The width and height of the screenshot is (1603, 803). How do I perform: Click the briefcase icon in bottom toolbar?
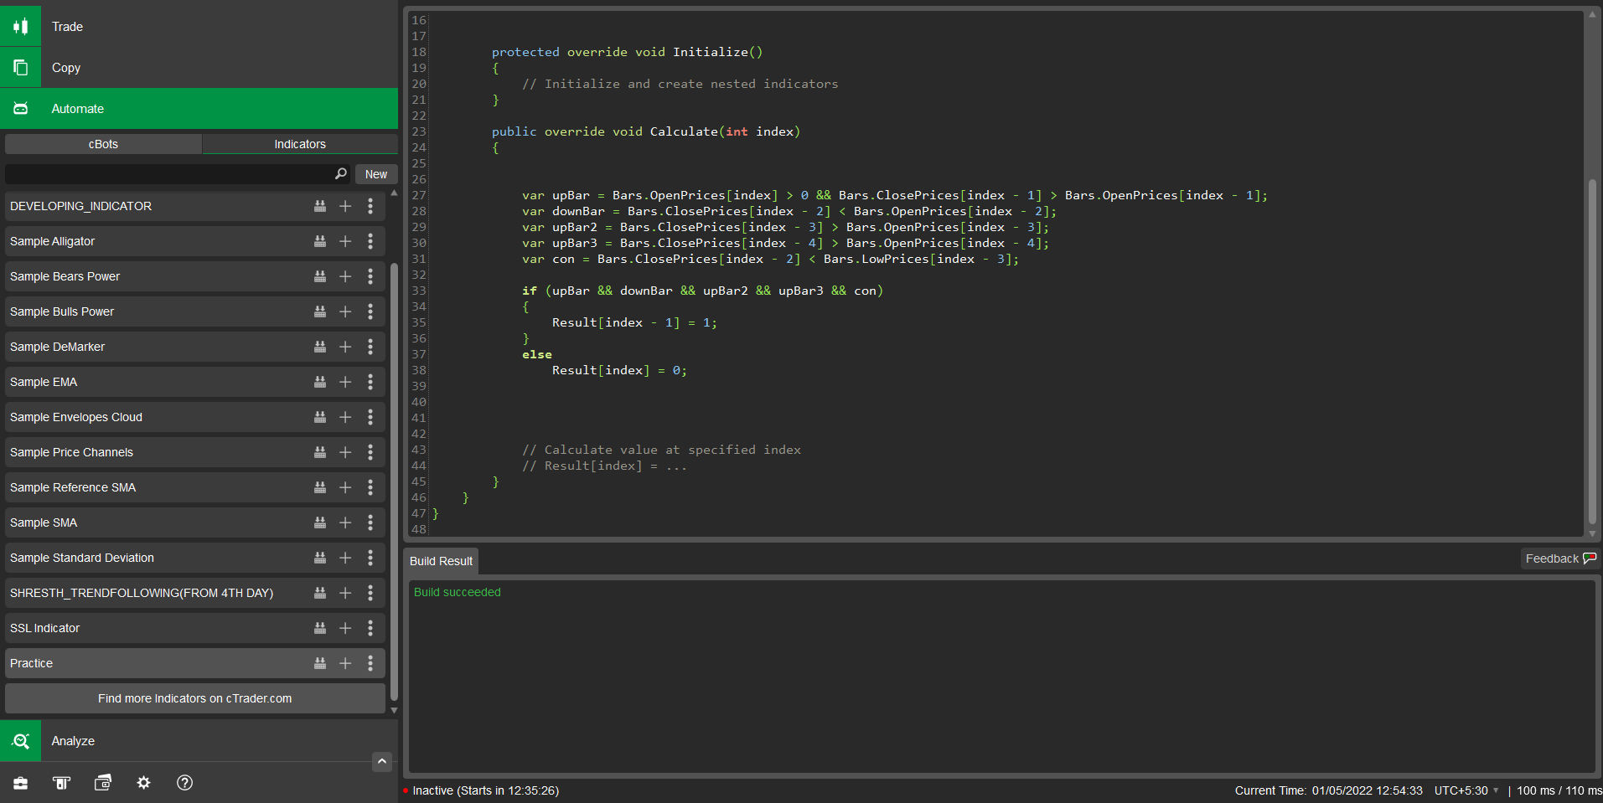(x=21, y=783)
